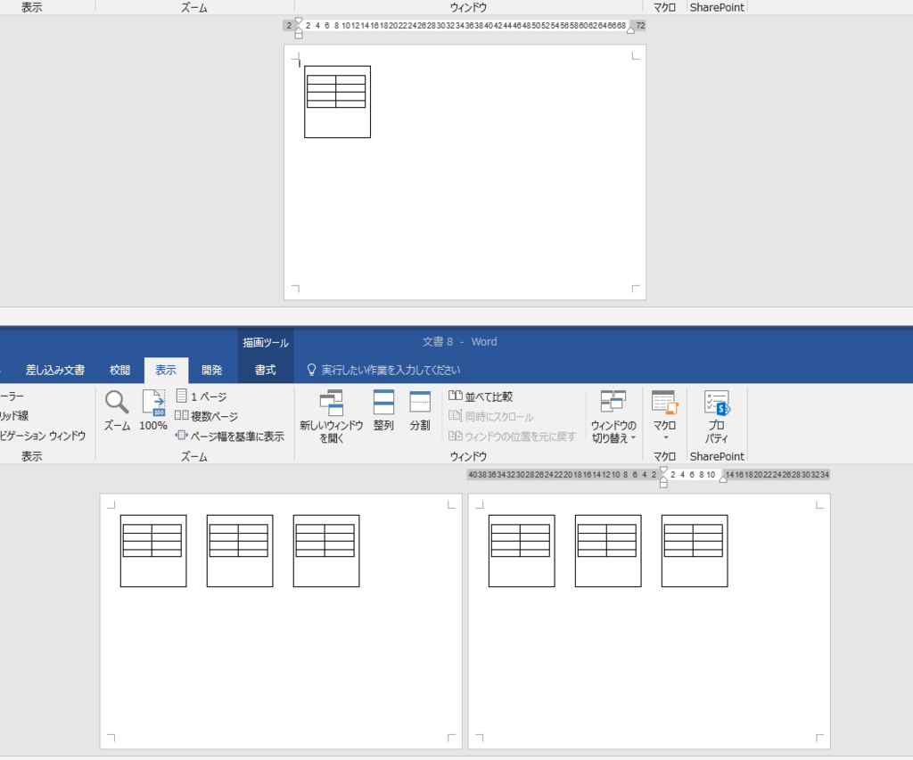Switch to the 差し込み文書 tab
Screen dimensions: 913x760
pyautogui.click(x=55, y=370)
